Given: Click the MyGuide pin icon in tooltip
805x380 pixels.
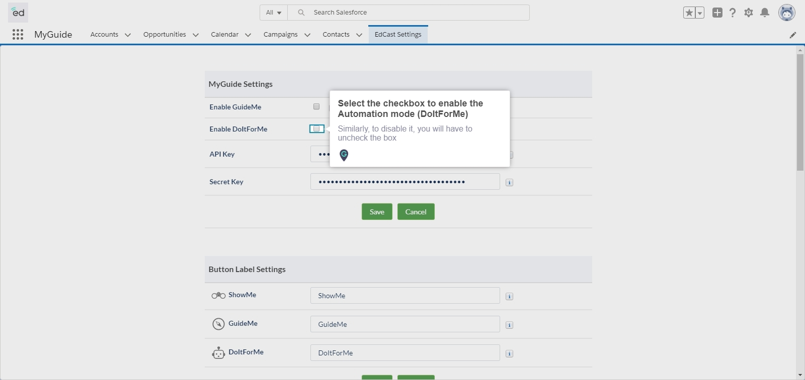Looking at the screenshot, I should point(344,155).
